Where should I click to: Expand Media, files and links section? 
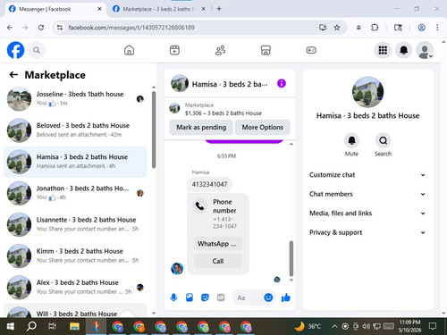(x=367, y=214)
